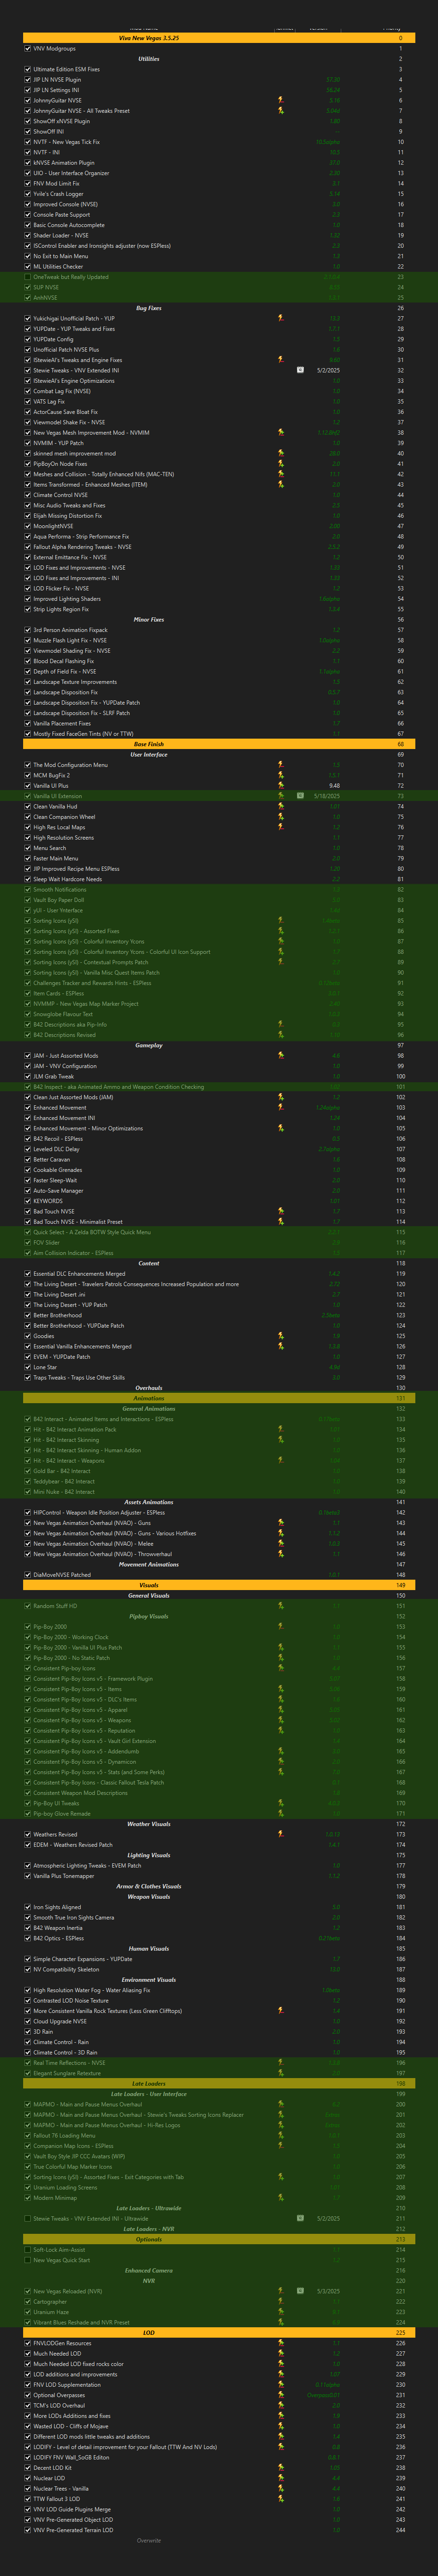Enable the New Vegas Quick Start checkbox
Image resolution: width=438 pixels, height=2576 pixels.
click(x=27, y=2260)
